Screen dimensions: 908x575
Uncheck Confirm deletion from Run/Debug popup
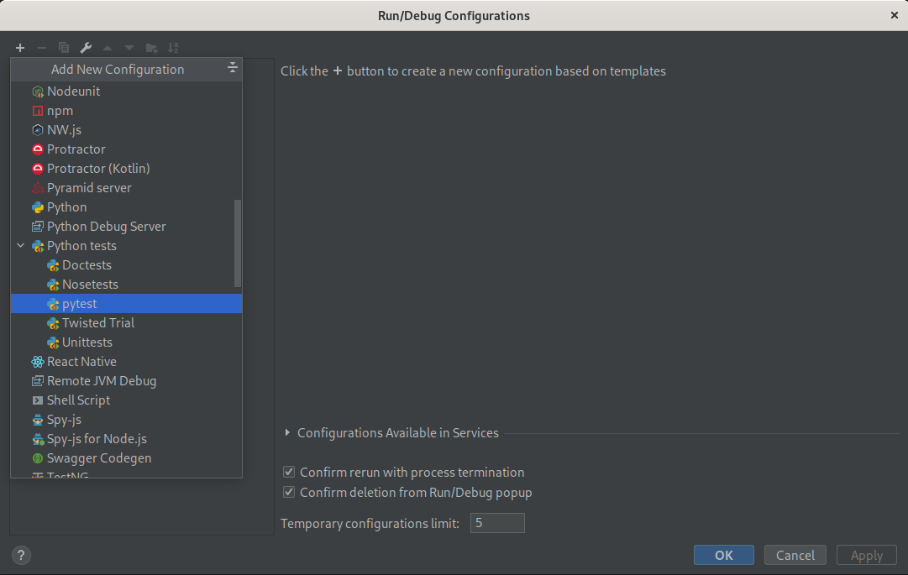[289, 493]
